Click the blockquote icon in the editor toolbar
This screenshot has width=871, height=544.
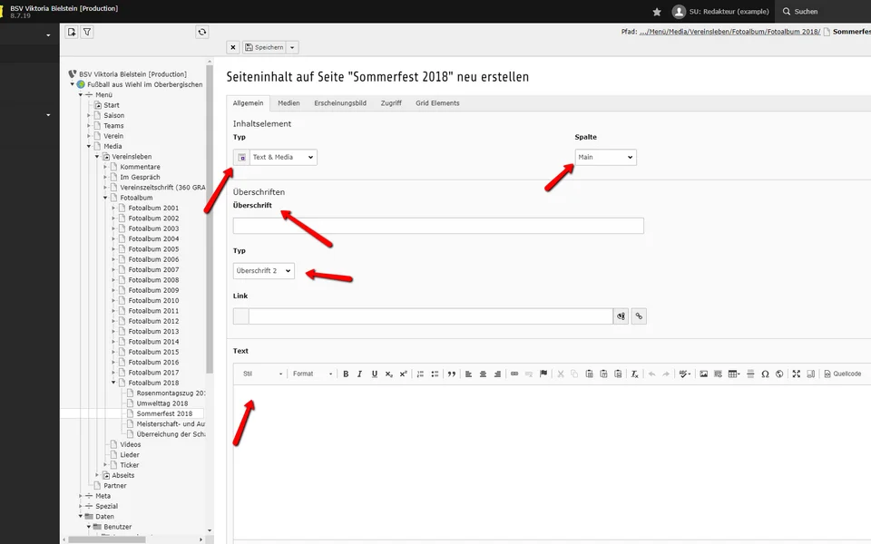point(451,374)
